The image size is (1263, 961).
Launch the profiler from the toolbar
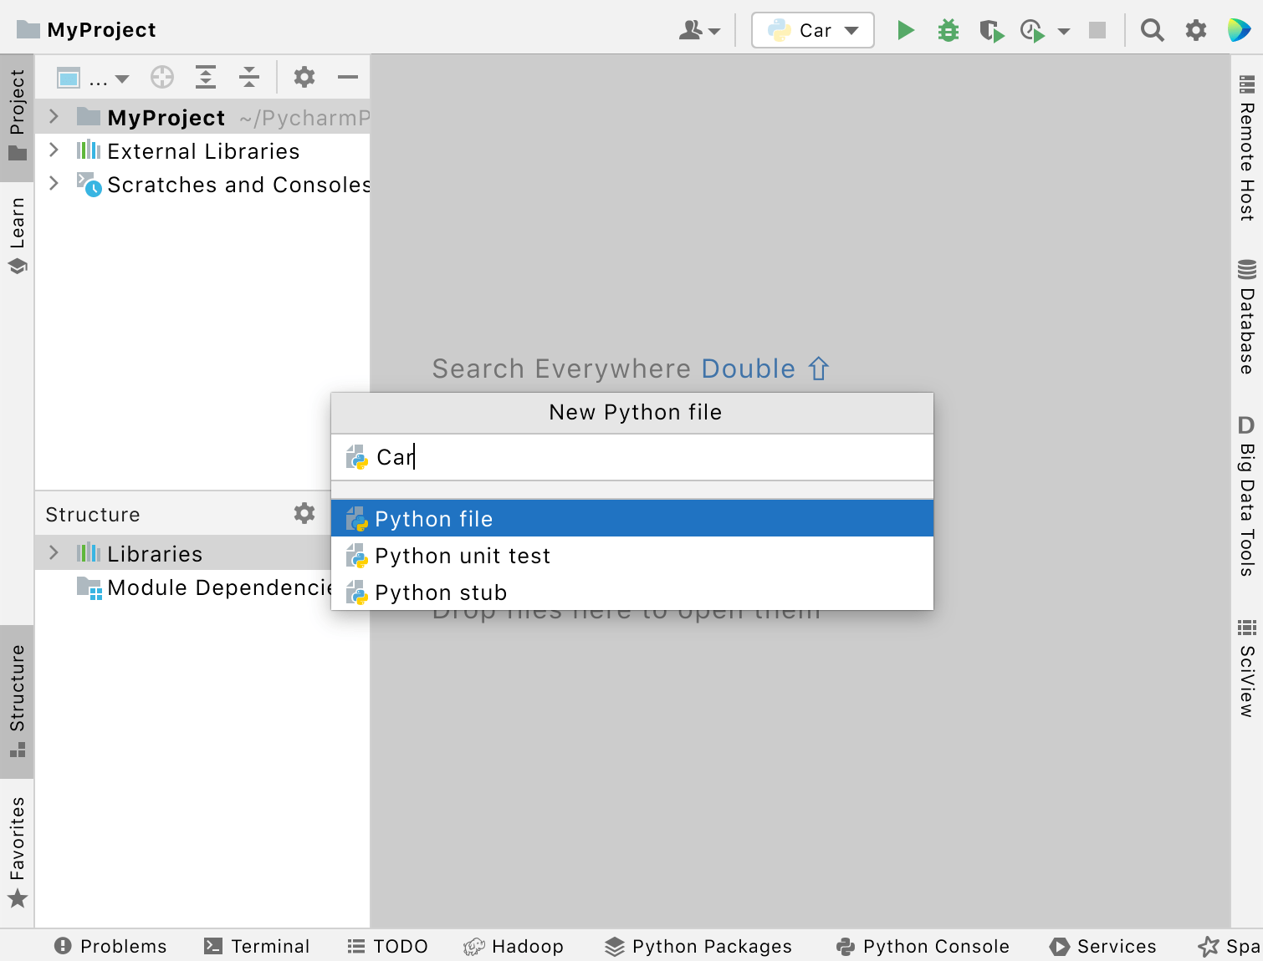coord(1032,30)
